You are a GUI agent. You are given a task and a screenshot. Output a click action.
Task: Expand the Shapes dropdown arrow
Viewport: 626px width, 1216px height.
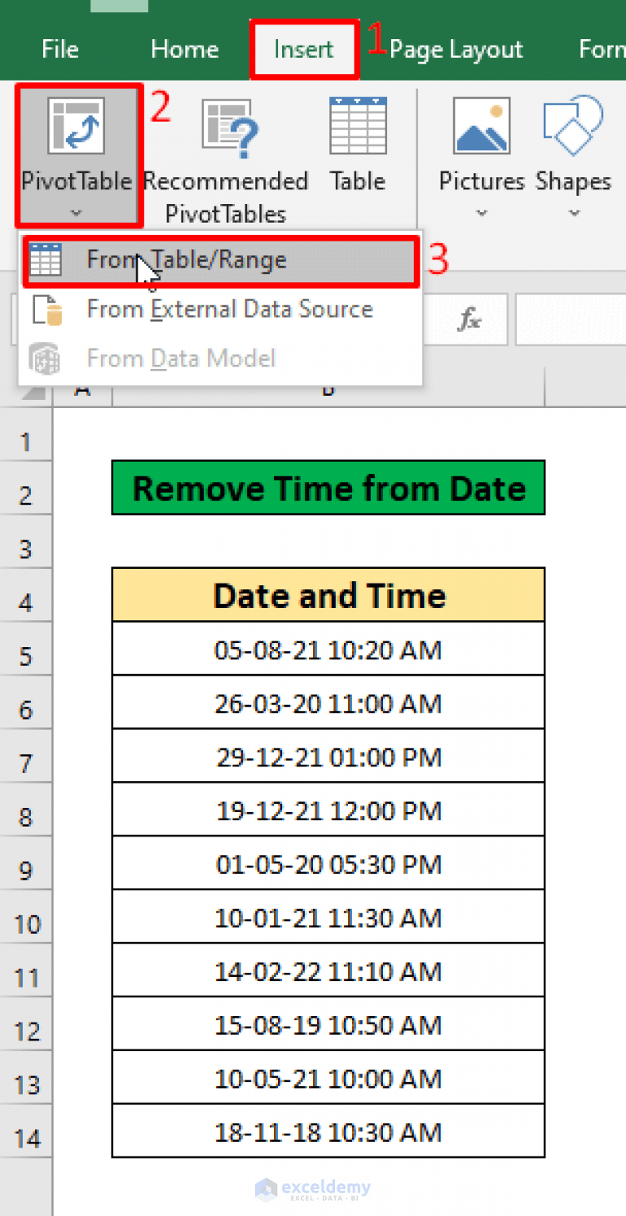573,213
